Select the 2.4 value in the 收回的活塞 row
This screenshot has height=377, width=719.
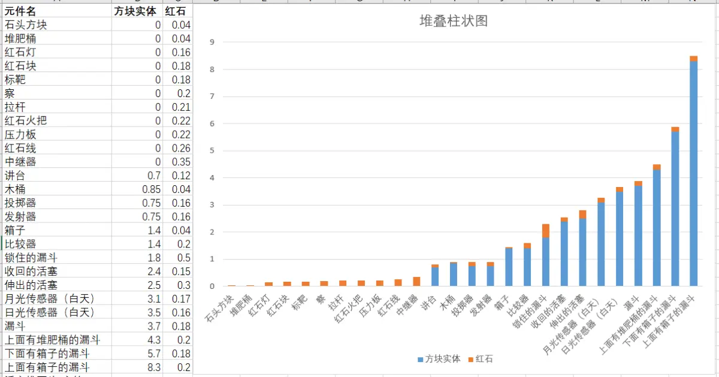click(137, 272)
